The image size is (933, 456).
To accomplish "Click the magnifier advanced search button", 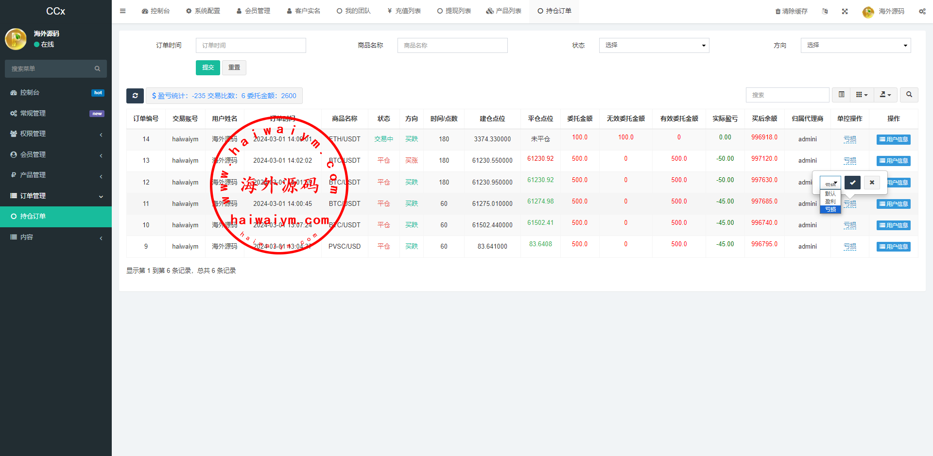I will click(x=909, y=95).
